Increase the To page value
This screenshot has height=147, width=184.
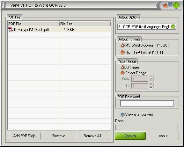click(x=151, y=85)
